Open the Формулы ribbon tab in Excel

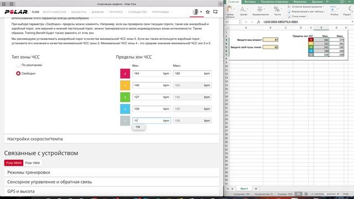300,2
